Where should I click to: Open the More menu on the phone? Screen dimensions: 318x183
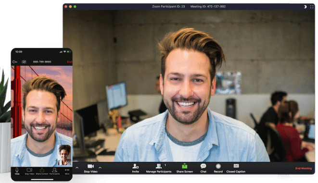pyautogui.click(x=67, y=171)
